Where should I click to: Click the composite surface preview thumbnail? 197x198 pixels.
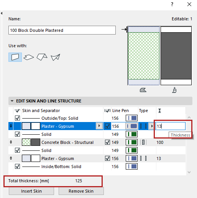[x=176, y=56]
